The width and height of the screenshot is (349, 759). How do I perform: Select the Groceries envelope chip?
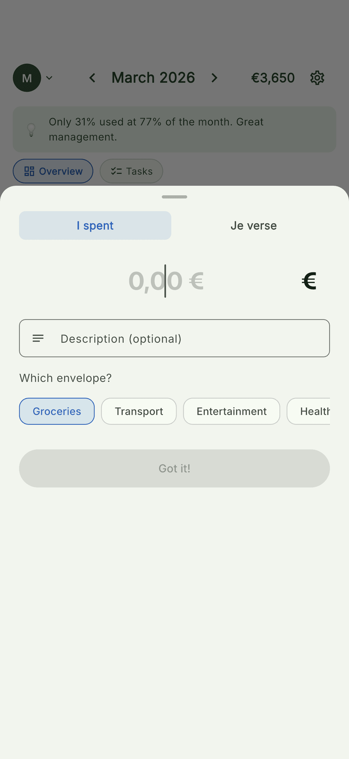tap(57, 411)
